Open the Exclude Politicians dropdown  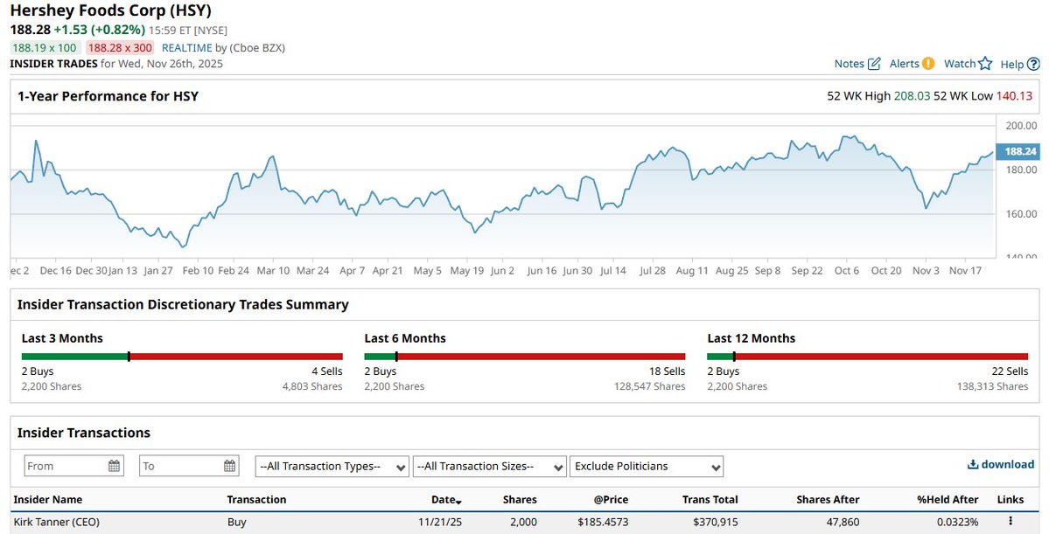point(646,466)
